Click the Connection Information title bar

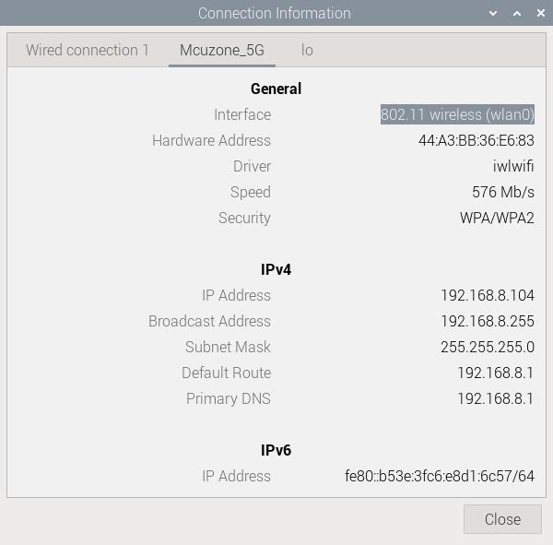[274, 14]
